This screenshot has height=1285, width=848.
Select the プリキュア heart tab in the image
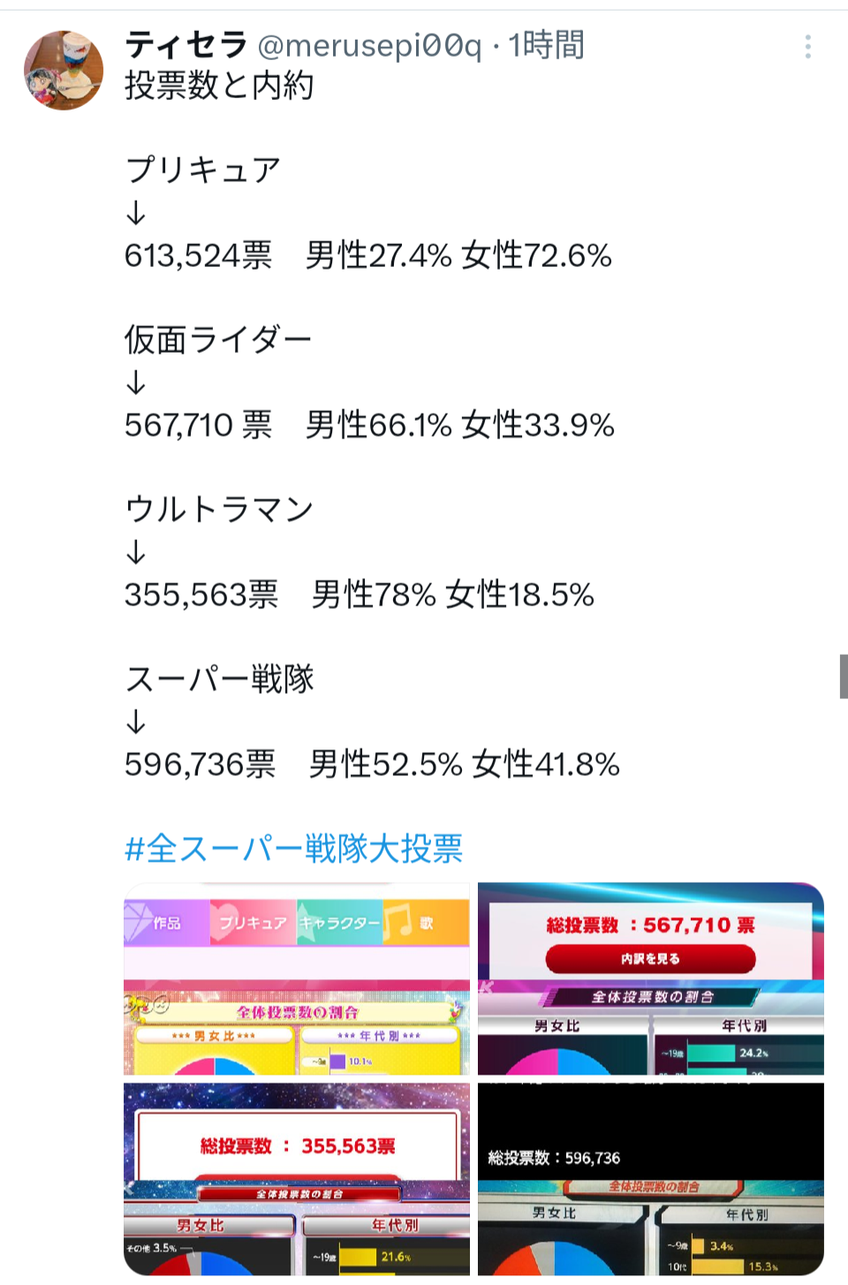253,923
